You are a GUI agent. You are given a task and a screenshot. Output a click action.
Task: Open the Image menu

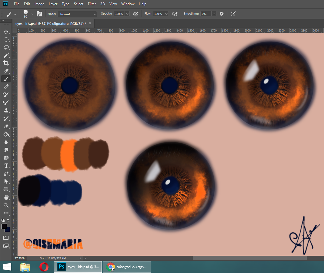pyautogui.click(x=39, y=4)
